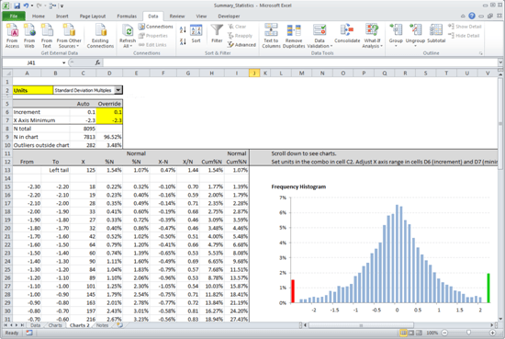
Task: Click the Left tail label cell
Action: (x=55, y=170)
